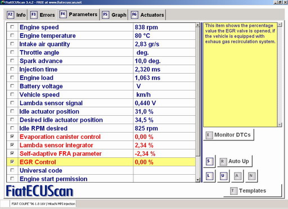
Task: Click description panel scroll down arrow
Action: (x=280, y=125)
